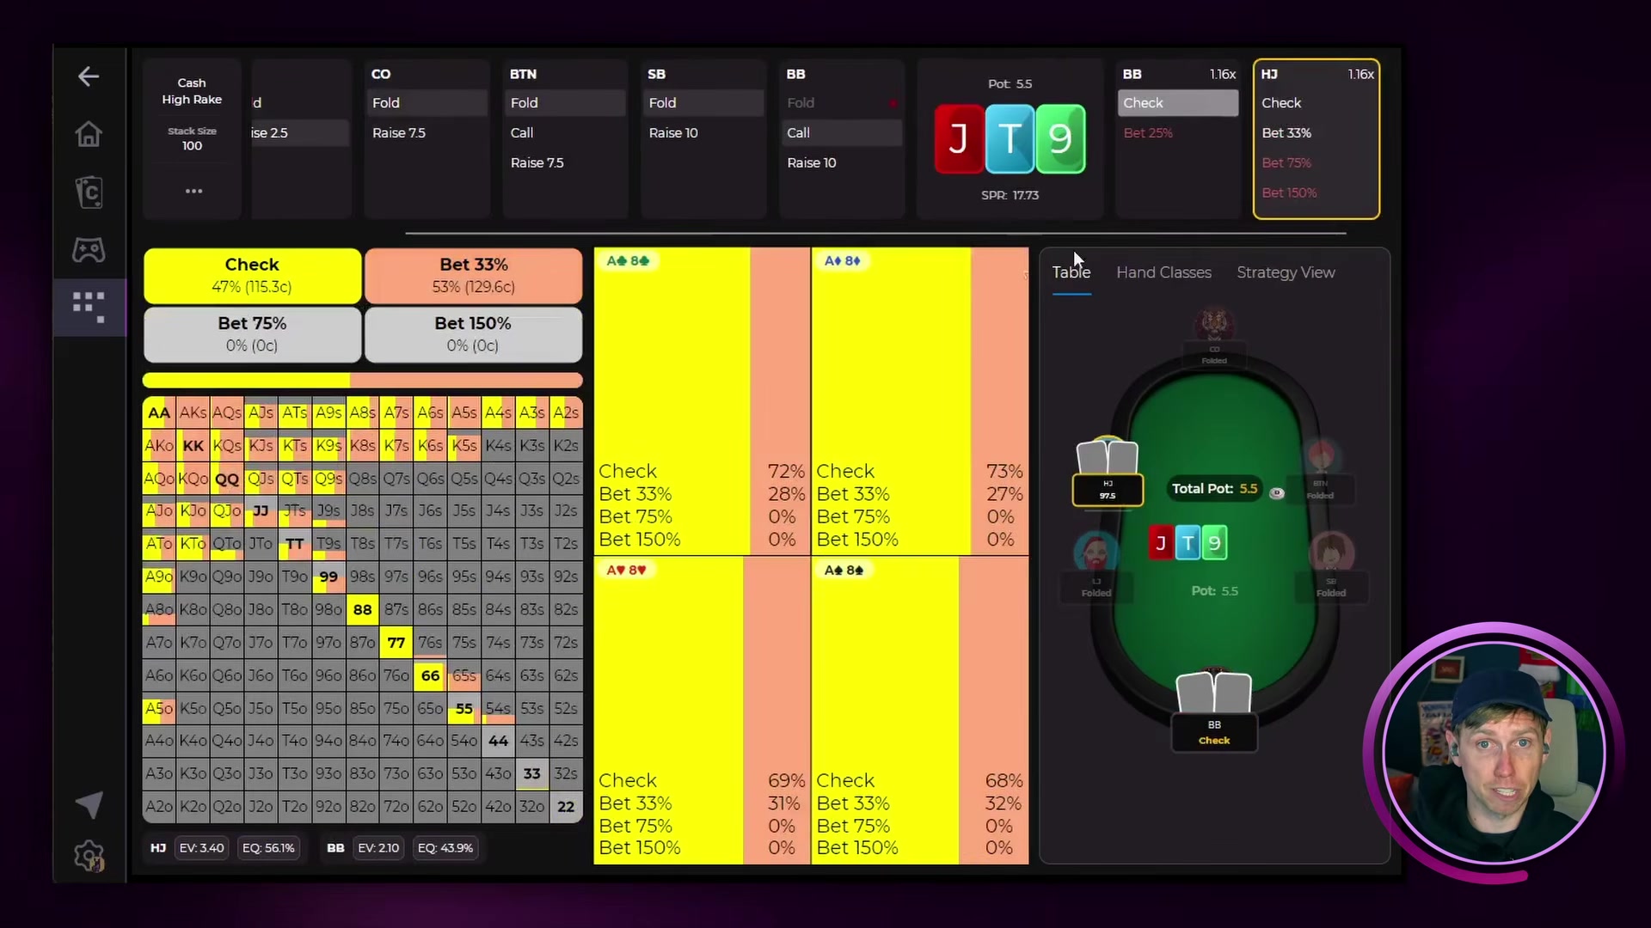Click the BB seat on poker table
The image size is (1651, 928).
[1214, 711]
